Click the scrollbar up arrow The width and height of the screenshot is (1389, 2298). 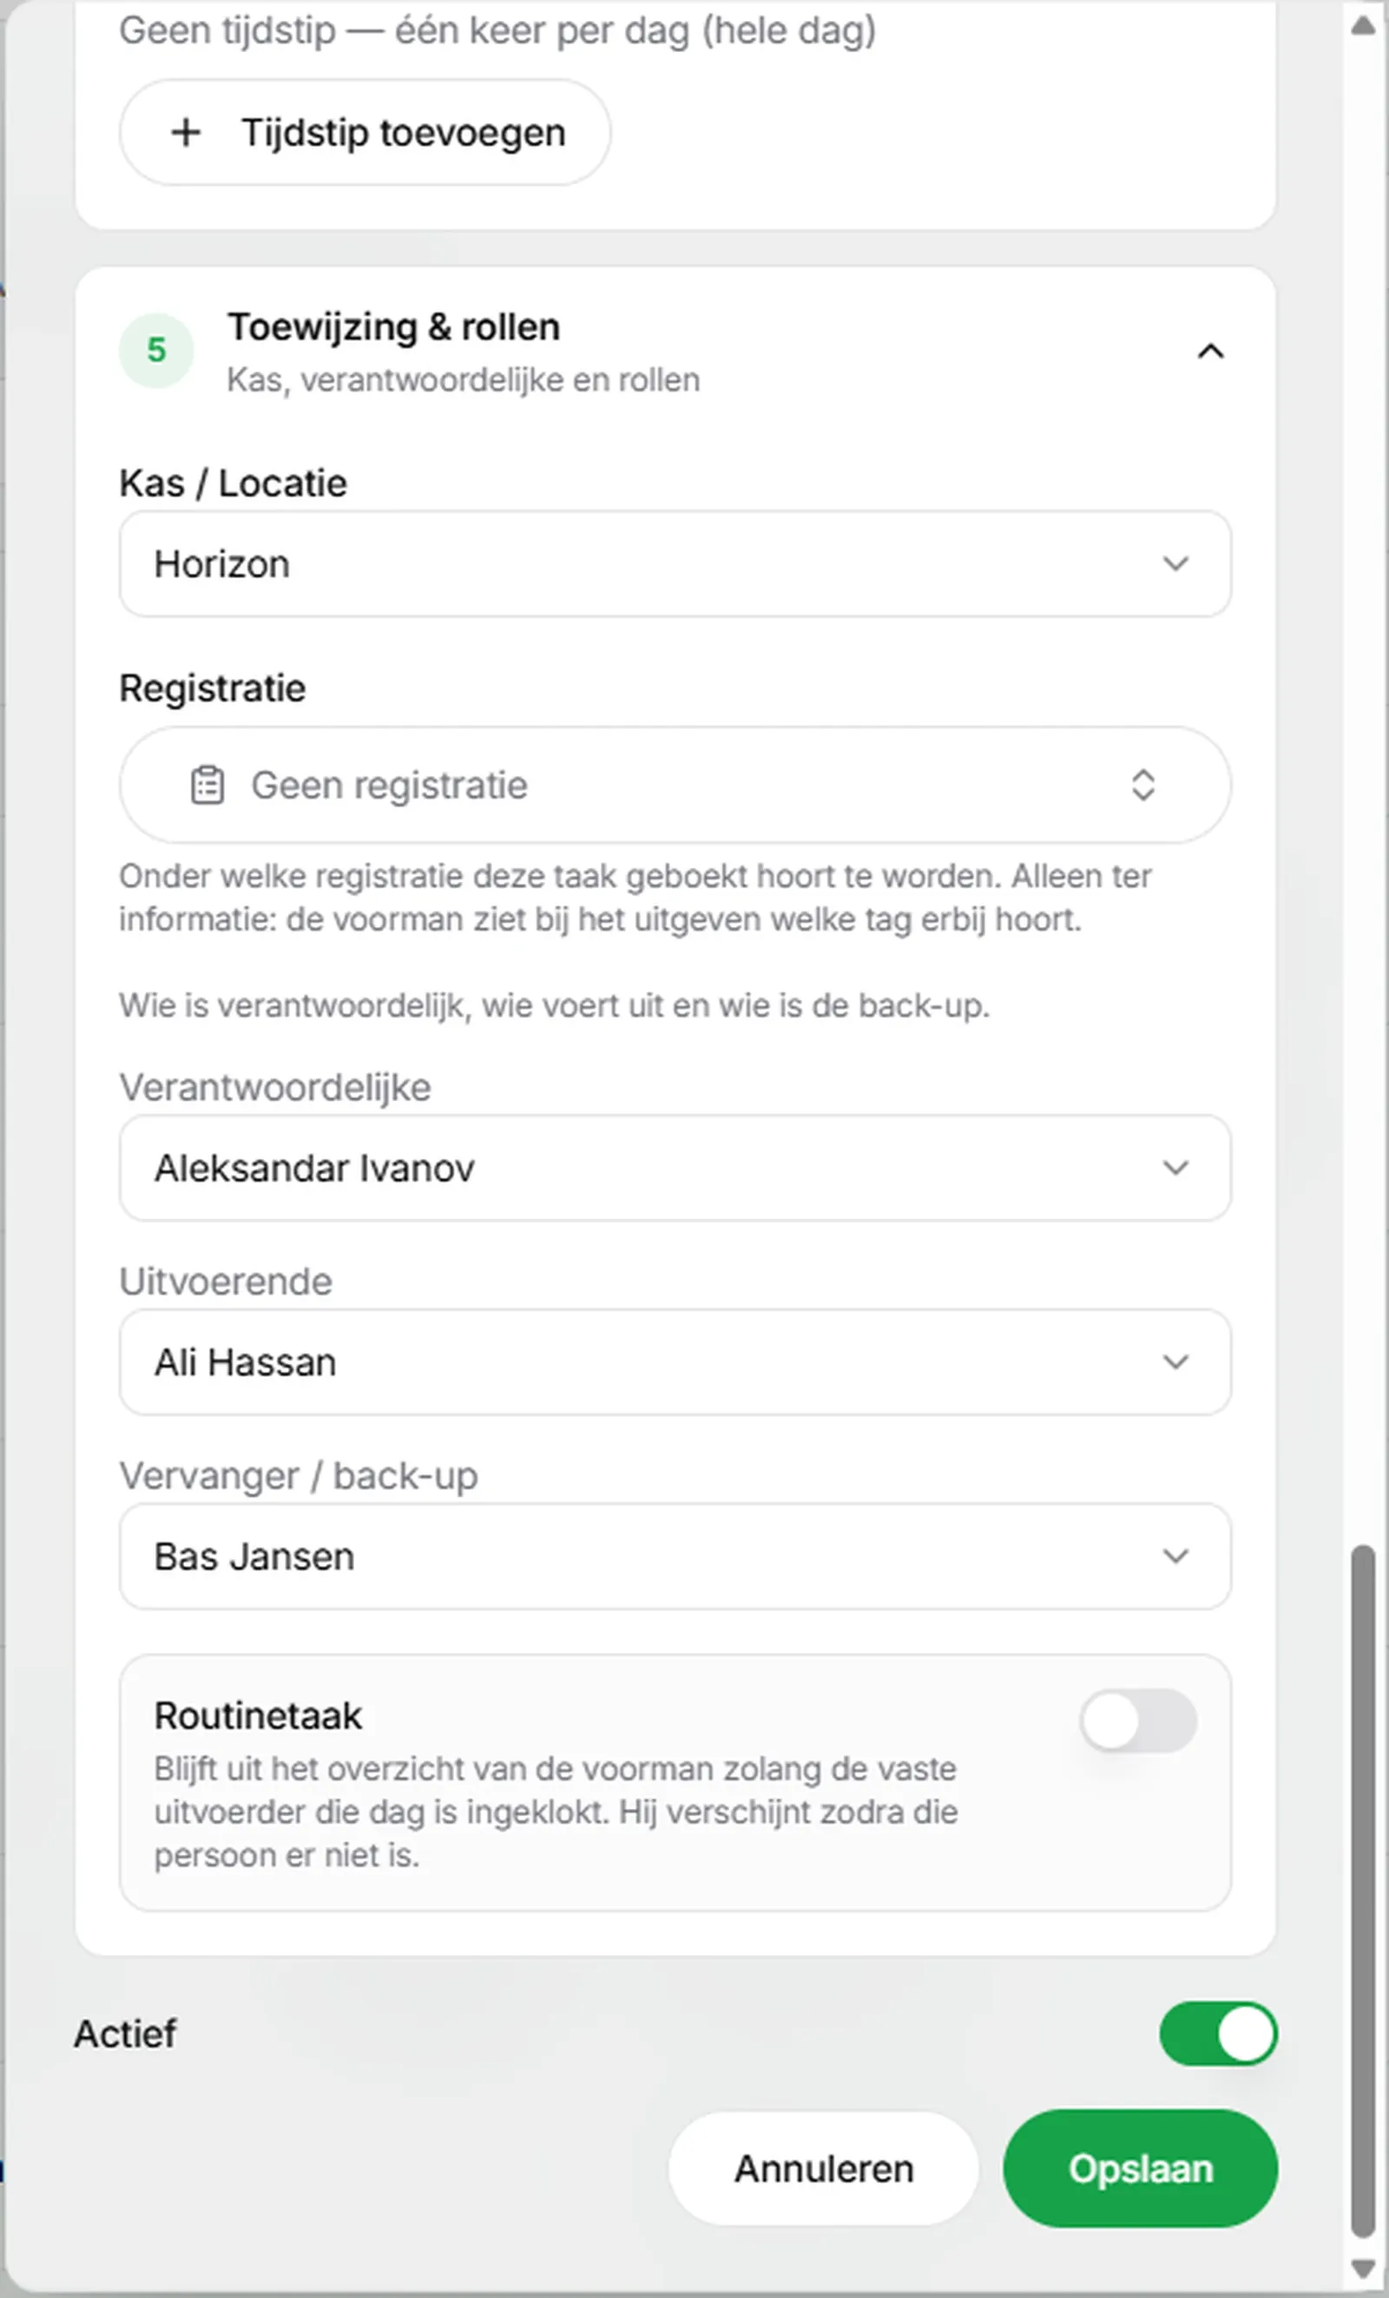click(1363, 25)
